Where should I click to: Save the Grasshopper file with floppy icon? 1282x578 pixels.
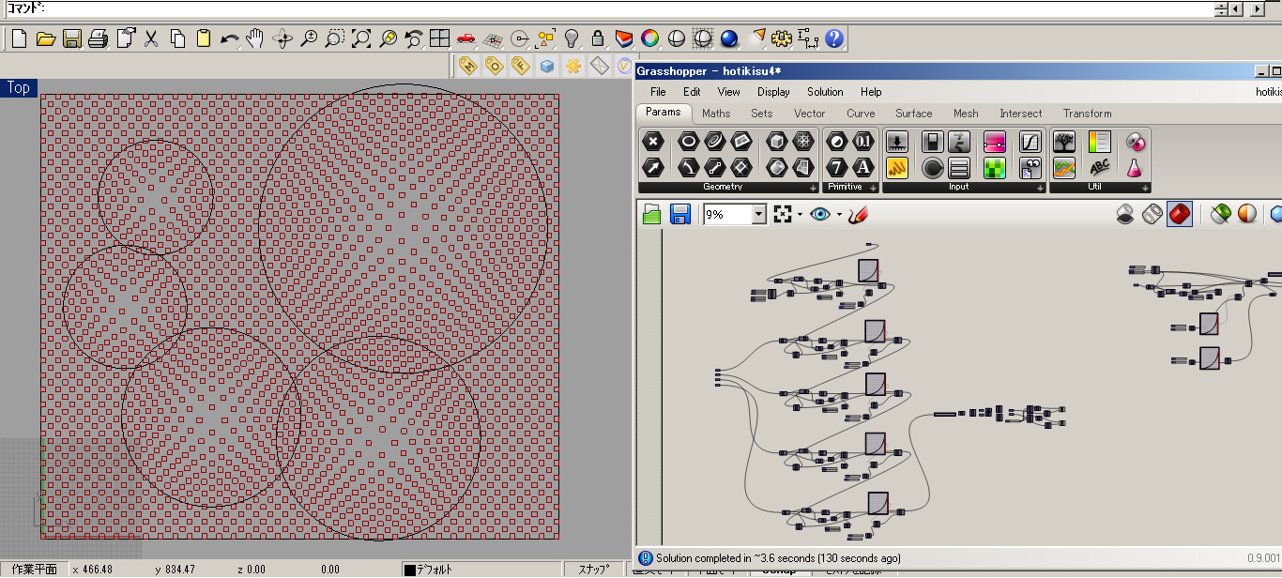point(680,215)
